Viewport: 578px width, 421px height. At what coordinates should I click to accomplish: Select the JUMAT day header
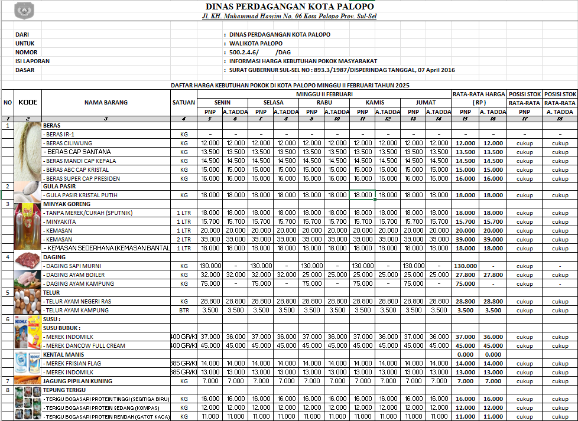point(426,102)
